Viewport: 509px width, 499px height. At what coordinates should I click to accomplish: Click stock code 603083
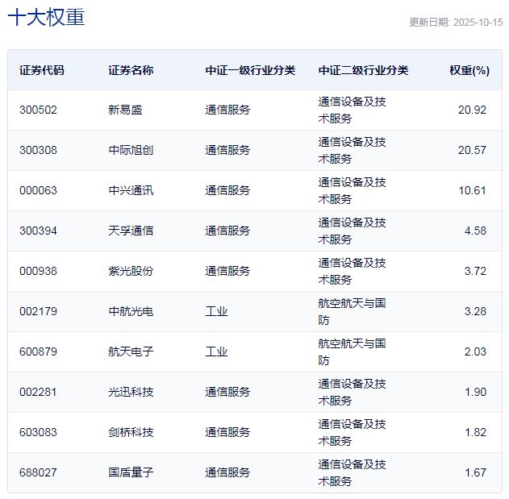pos(39,432)
